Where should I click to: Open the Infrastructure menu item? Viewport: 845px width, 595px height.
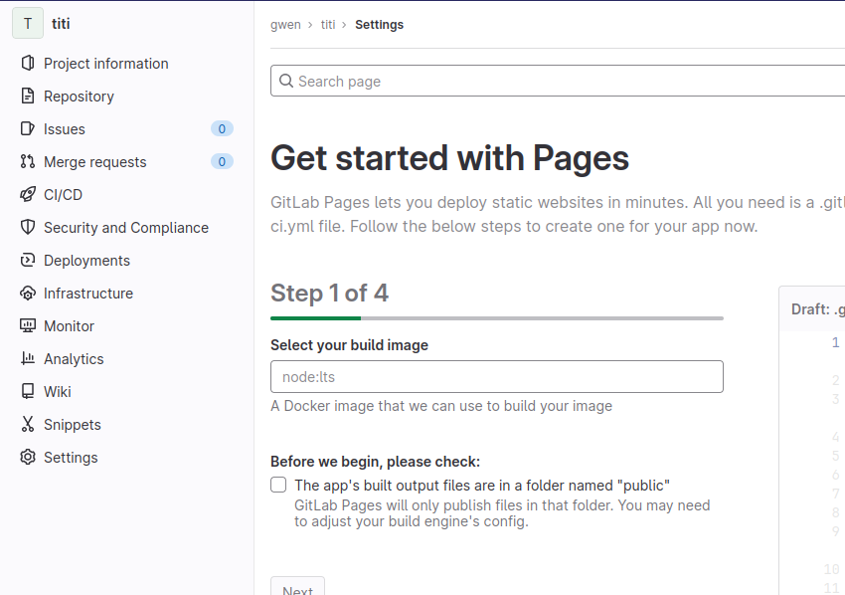pos(87,294)
